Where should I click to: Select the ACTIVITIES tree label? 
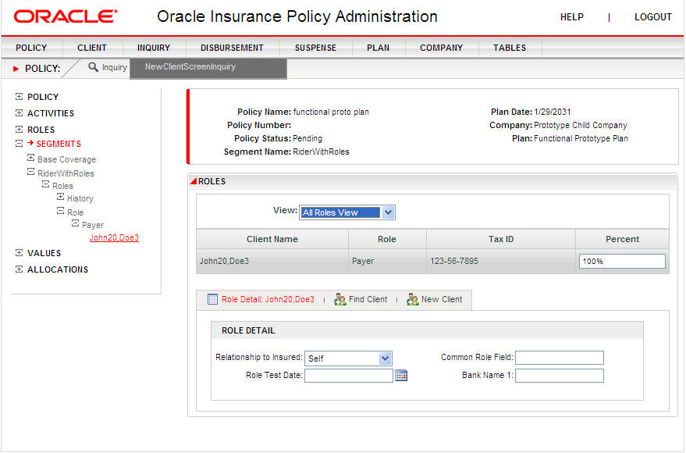pyautogui.click(x=51, y=113)
